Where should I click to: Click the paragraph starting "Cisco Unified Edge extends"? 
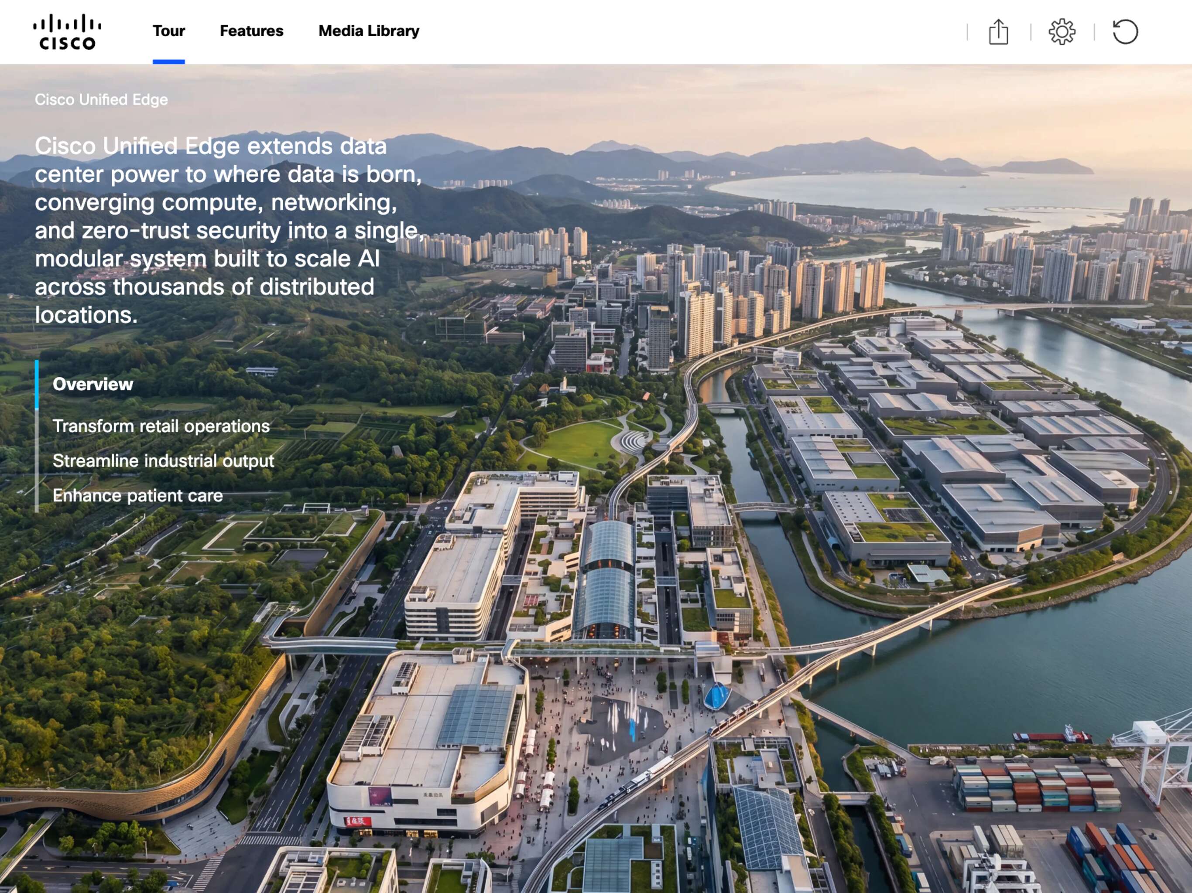pyautogui.click(x=229, y=230)
